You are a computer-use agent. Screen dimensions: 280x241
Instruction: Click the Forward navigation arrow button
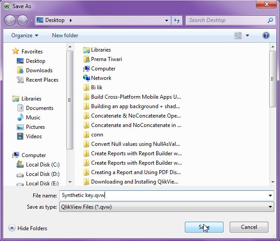click(x=22, y=20)
